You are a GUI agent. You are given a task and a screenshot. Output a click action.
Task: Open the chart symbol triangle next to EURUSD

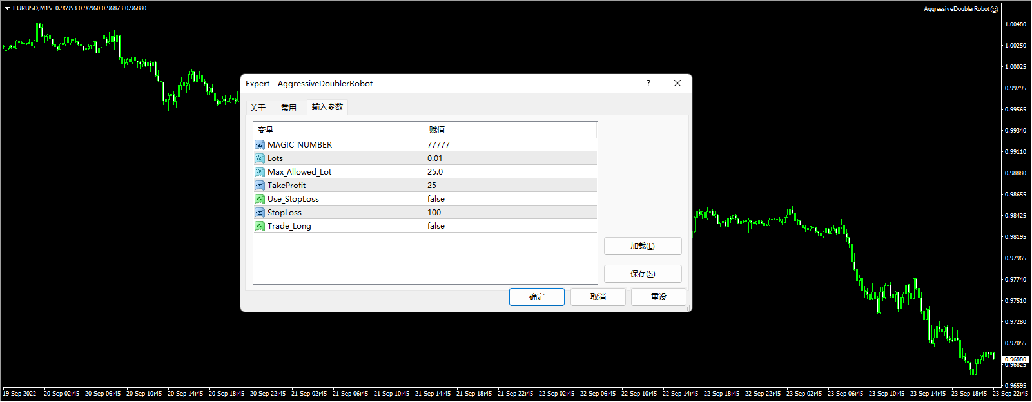click(7, 8)
